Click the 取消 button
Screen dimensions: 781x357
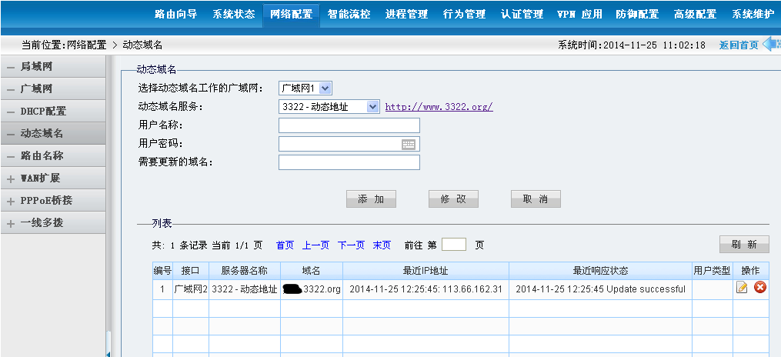point(535,199)
